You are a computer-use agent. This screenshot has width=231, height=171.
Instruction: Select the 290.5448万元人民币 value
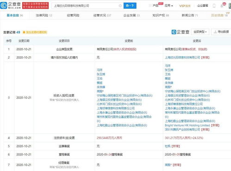tap(109, 138)
